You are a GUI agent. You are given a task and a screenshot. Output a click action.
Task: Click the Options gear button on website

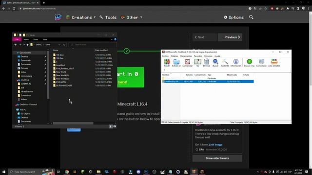click(x=234, y=17)
